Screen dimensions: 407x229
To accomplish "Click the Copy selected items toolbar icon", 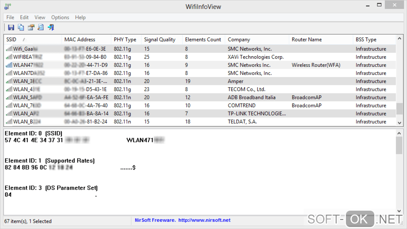I will click(x=21, y=27).
